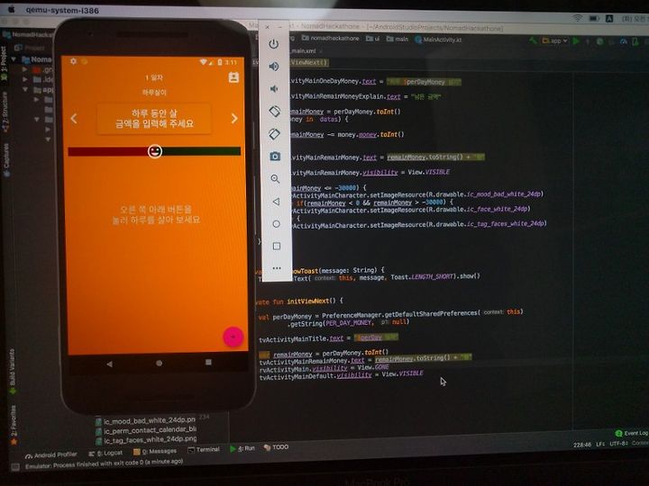649x486 pixels.
Task: Open the 4: Run tool window
Action: click(242, 448)
